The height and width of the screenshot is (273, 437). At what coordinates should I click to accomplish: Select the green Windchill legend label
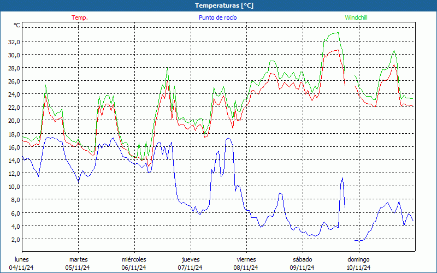point(356,17)
